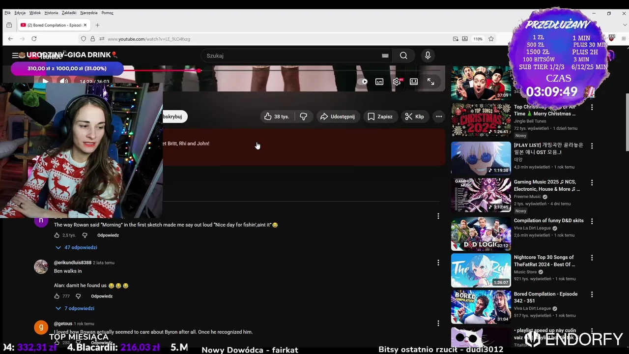Image resolution: width=629 pixels, height=354 pixels.
Task: Reload the page in browser toolbar
Action: pos(34,39)
